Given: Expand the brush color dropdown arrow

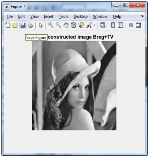Looking at the screenshot, I should [95, 25].
